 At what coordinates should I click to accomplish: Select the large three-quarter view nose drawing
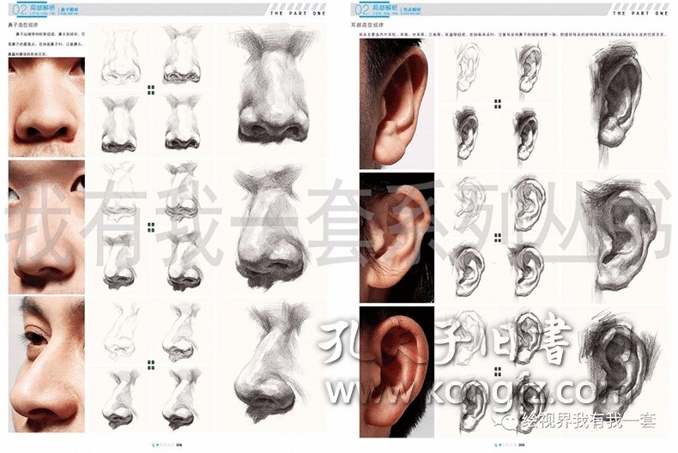click(x=272, y=228)
